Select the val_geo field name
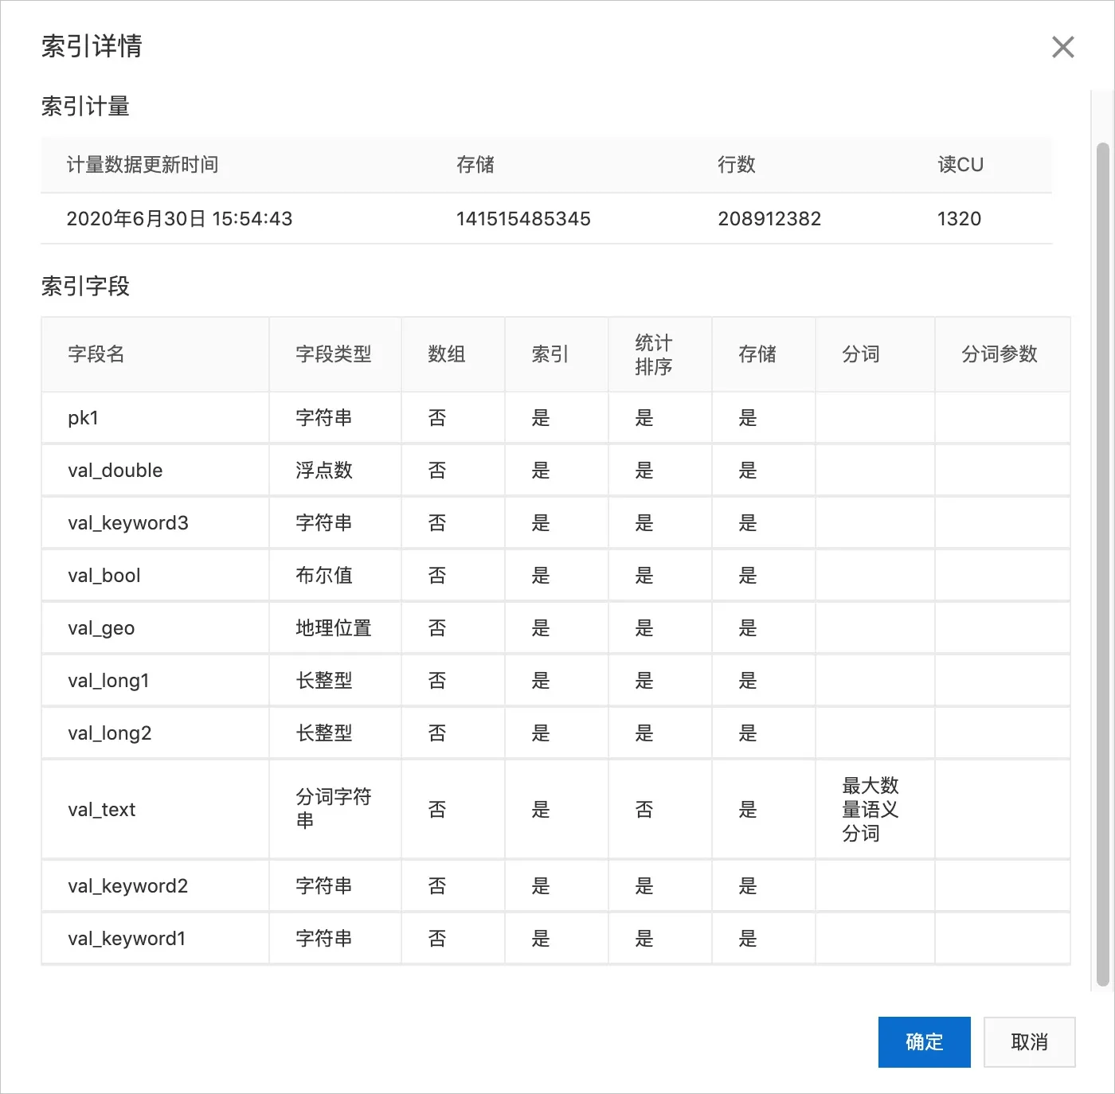Image resolution: width=1115 pixels, height=1094 pixels. point(101,628)
